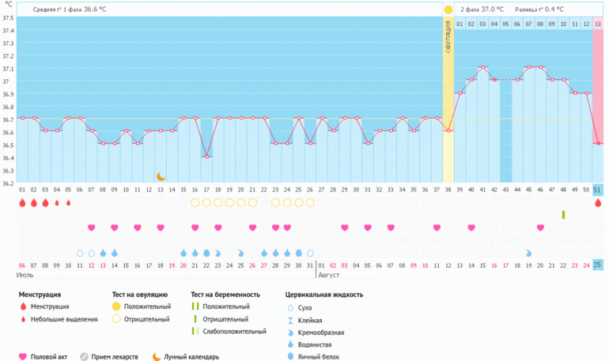Click the 'Лунный календарь' moon legend icon
Screen dimensions: 609x361
157,356
